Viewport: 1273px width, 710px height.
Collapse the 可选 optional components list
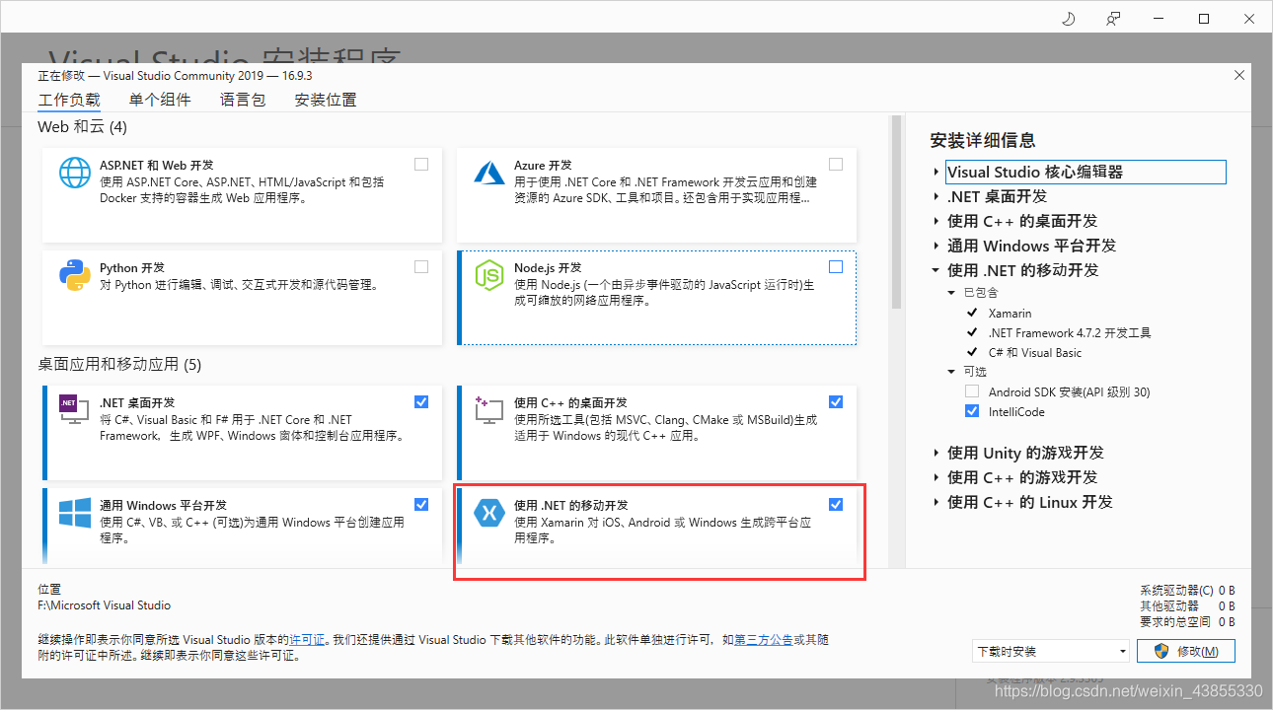[x=951, y=372]
